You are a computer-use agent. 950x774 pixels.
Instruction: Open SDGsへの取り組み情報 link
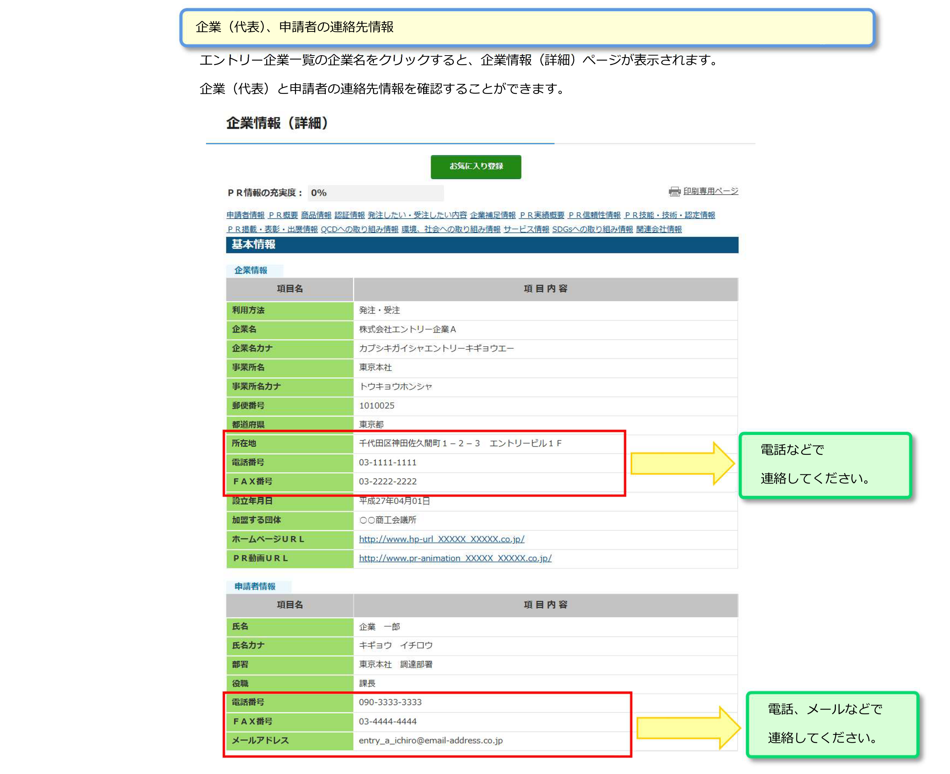592,229
